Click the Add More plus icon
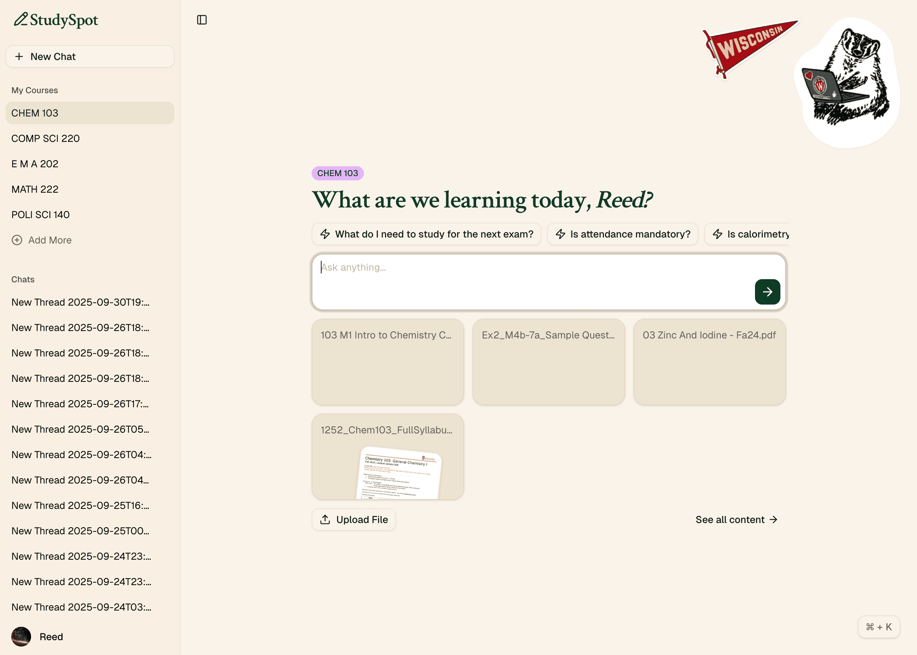The width and height of the screenshot is (917, 655). point(17,240)
